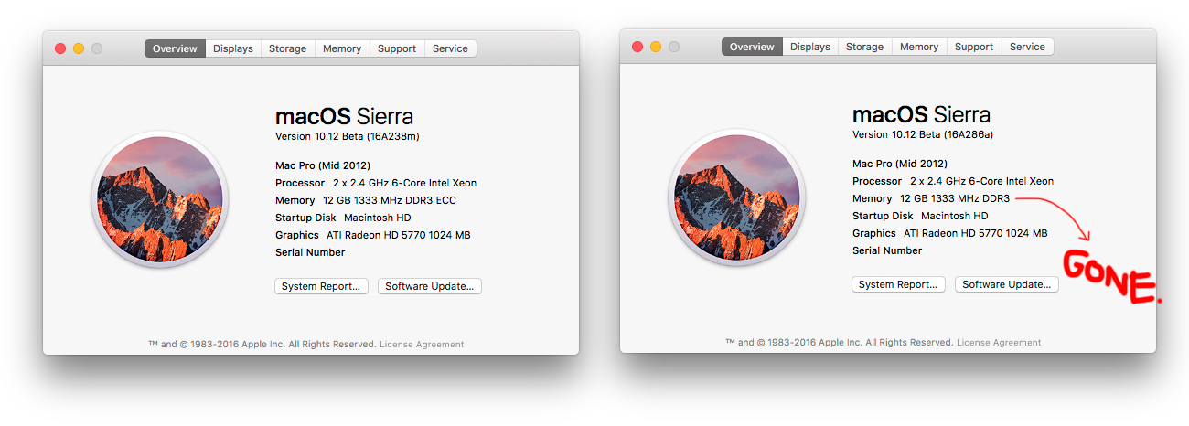Click macOS Sierra title in left window
Screen dimensions: 1189x426
pyautogui.click(x=344, y=117)
